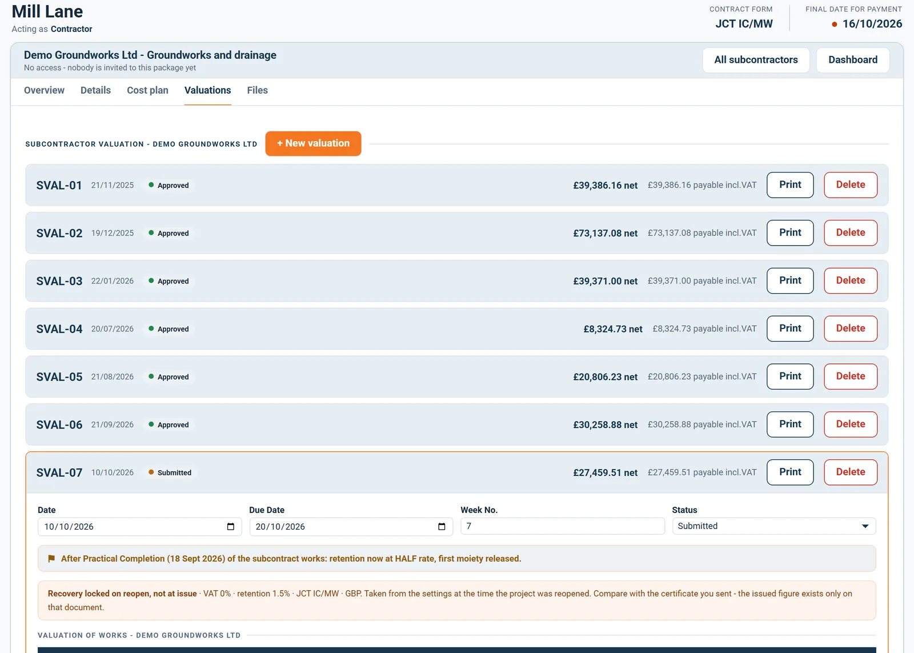Delete valuation SVAL-04
Image resolution: width=914 pixels, height=653 pixels.
[851, 329]
